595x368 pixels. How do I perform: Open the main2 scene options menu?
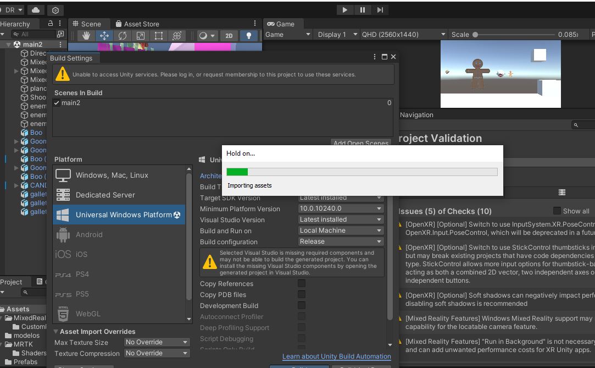point(60,45)
